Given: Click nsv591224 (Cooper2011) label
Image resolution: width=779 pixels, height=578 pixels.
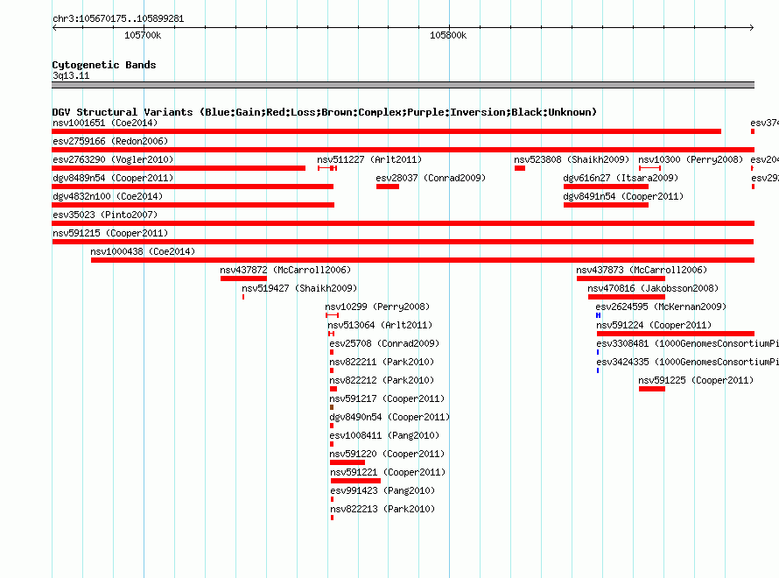Looking at the screenshot, I should (x=654, y=325).
